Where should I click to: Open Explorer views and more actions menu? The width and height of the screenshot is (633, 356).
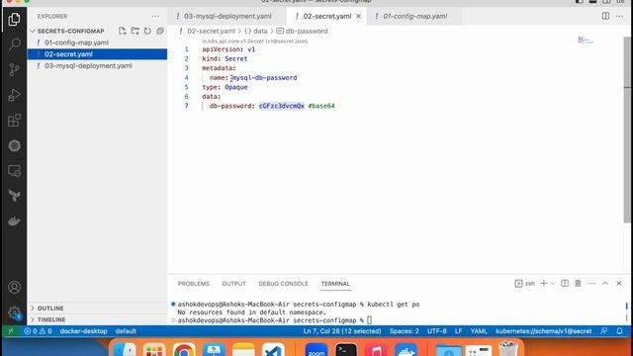[155, 16]
